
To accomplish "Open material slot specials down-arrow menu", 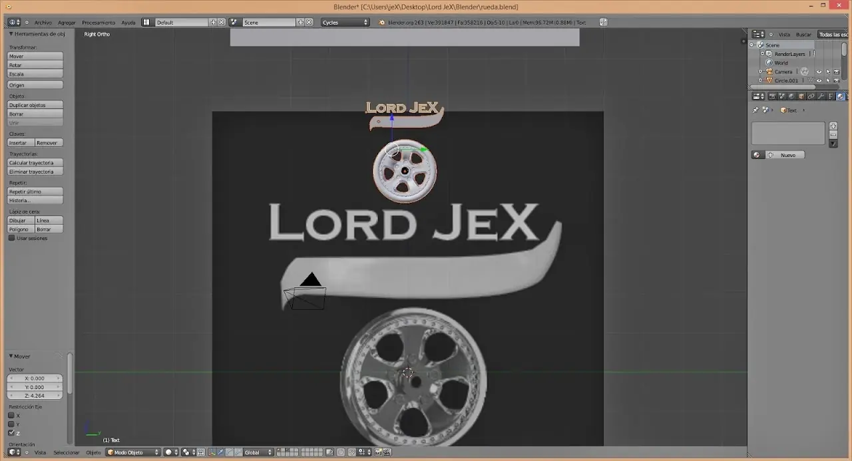I will click(x=833, y=144).
